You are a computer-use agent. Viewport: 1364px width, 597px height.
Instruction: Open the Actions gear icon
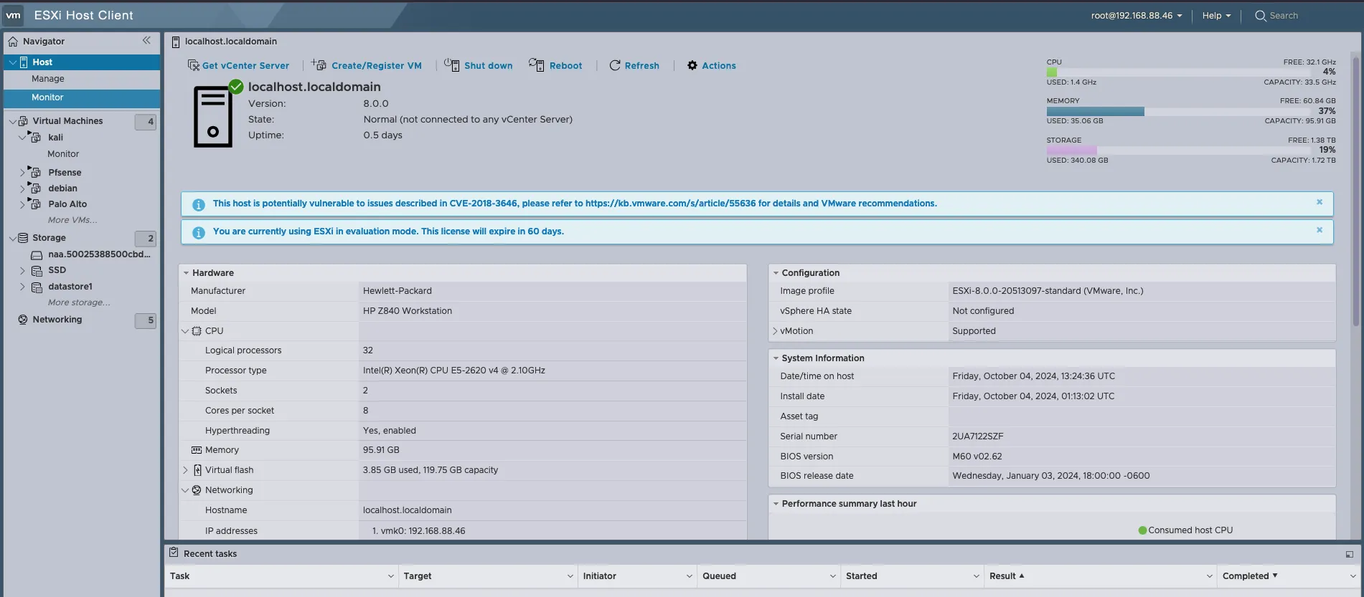click(692, 65)
